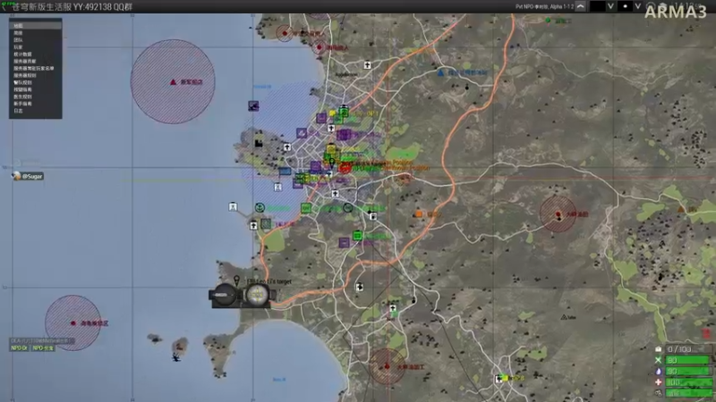This screenshot has width=716, height=402.
Task: Click the yellow marker in the southeast town
Action: click(x=505, y=378)
